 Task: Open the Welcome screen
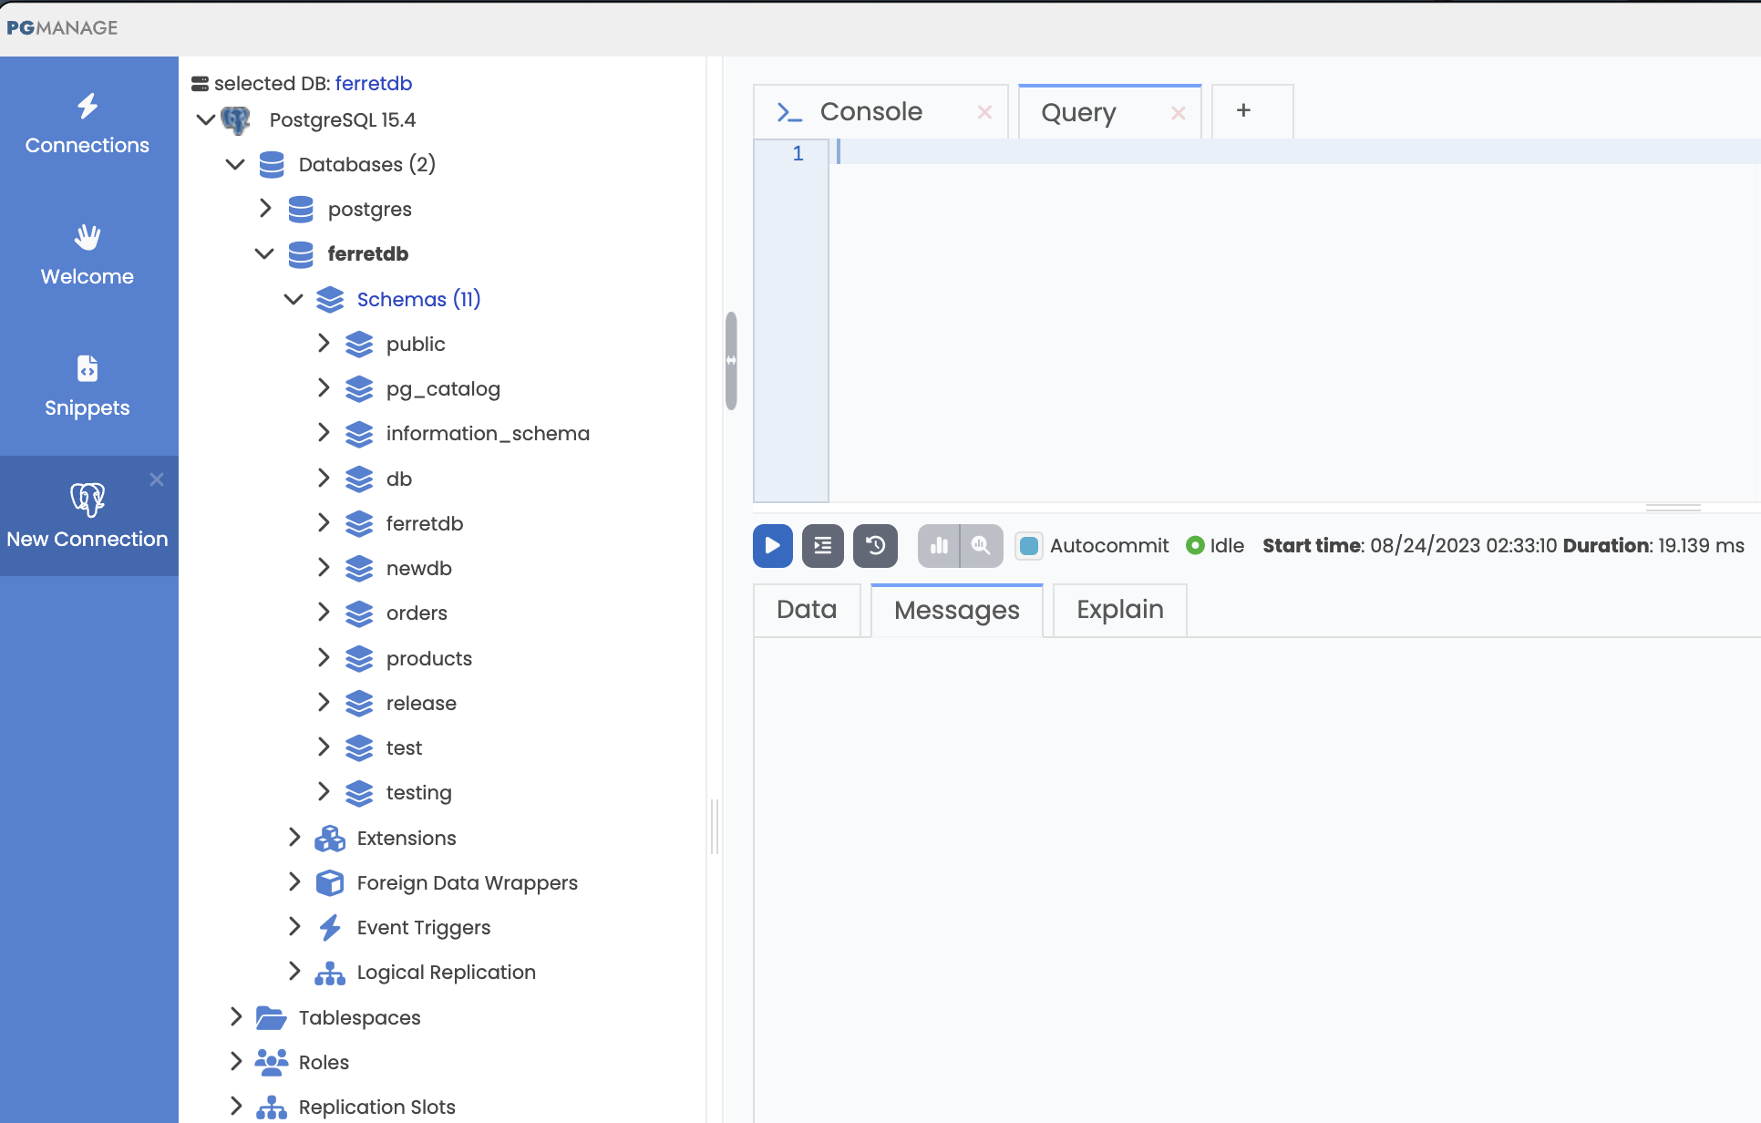point(87,255)
